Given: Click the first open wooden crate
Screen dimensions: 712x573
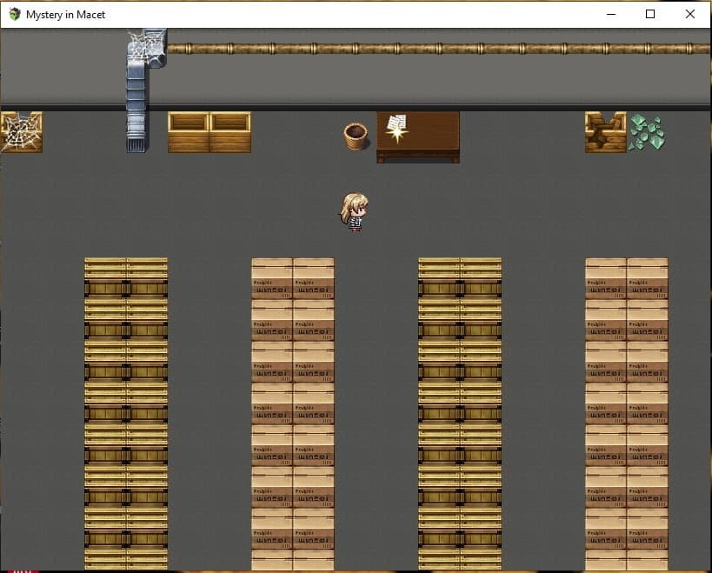Looking at the screenshot, I should click(x=189, y=132).
